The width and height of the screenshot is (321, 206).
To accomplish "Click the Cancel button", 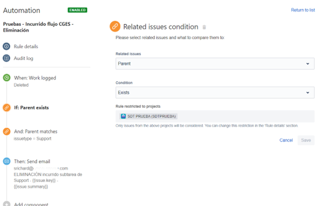I will point(286,140).
